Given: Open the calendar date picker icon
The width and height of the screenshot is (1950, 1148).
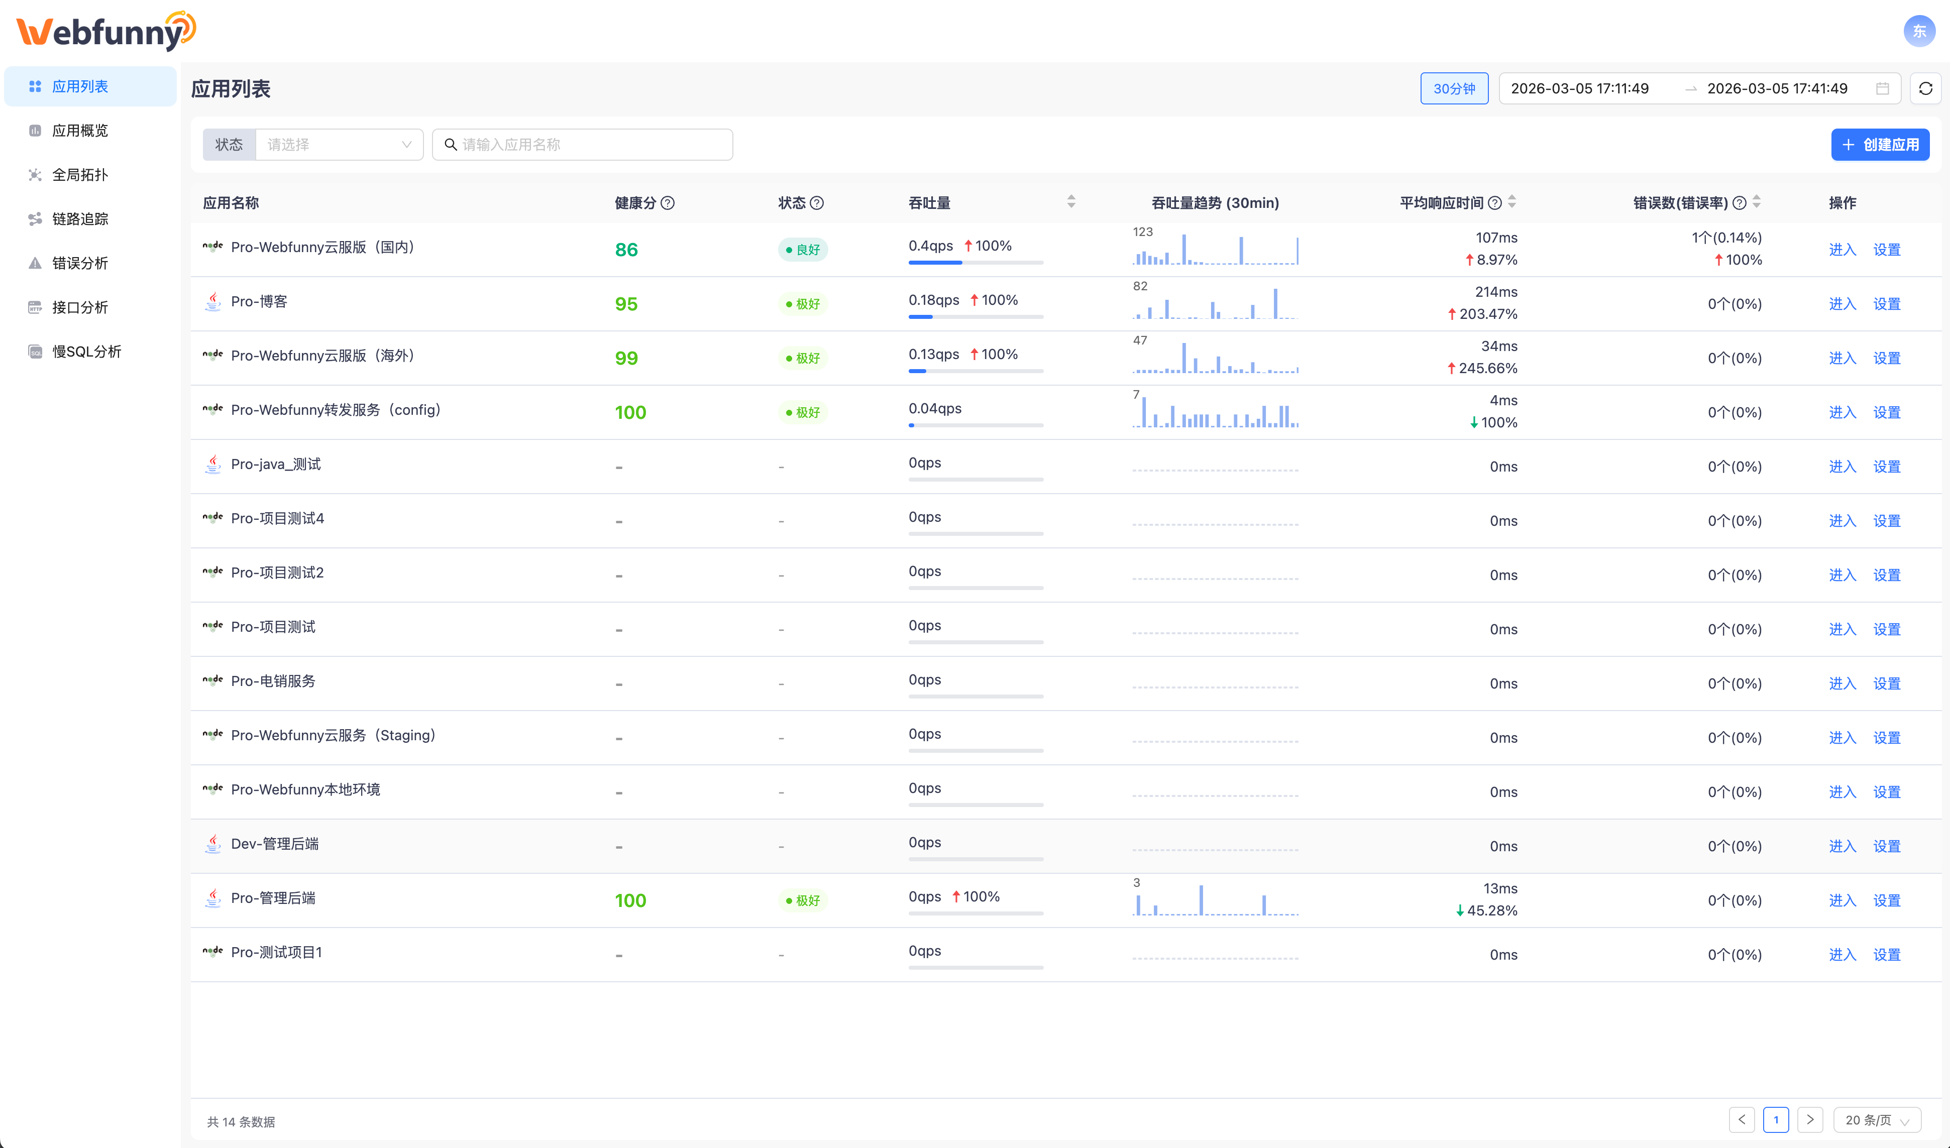Looking at the screenshot, I should pyautogui.click(x=1882, y=88).
